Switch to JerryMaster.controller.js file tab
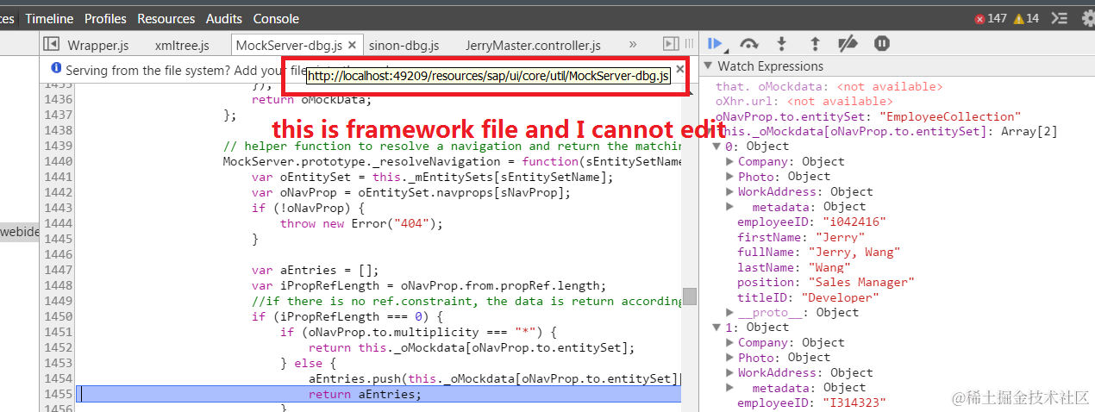Viewport: 1095px width, 412px height. tap(533, 45)
